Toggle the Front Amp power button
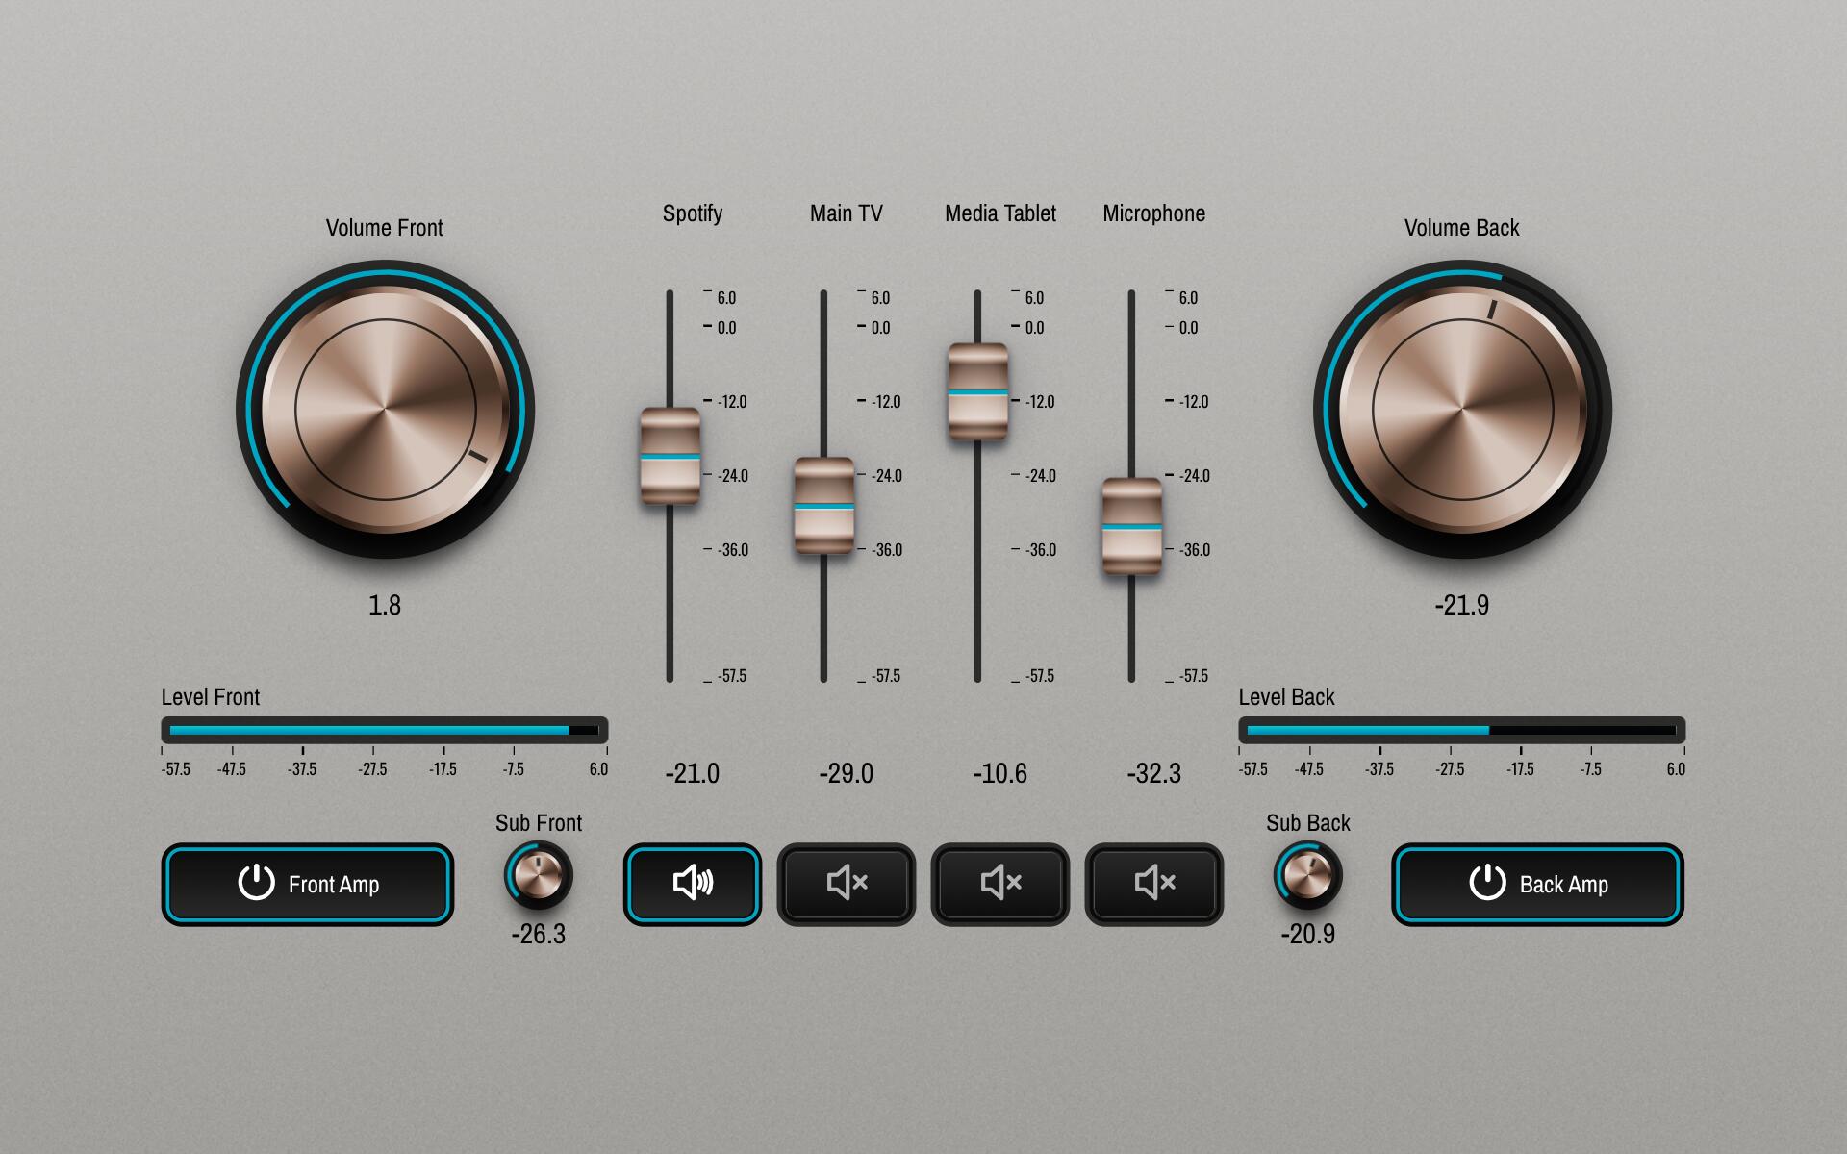Image resolution: width=1847 pixels, height=1154 pixels. [307, 884]
